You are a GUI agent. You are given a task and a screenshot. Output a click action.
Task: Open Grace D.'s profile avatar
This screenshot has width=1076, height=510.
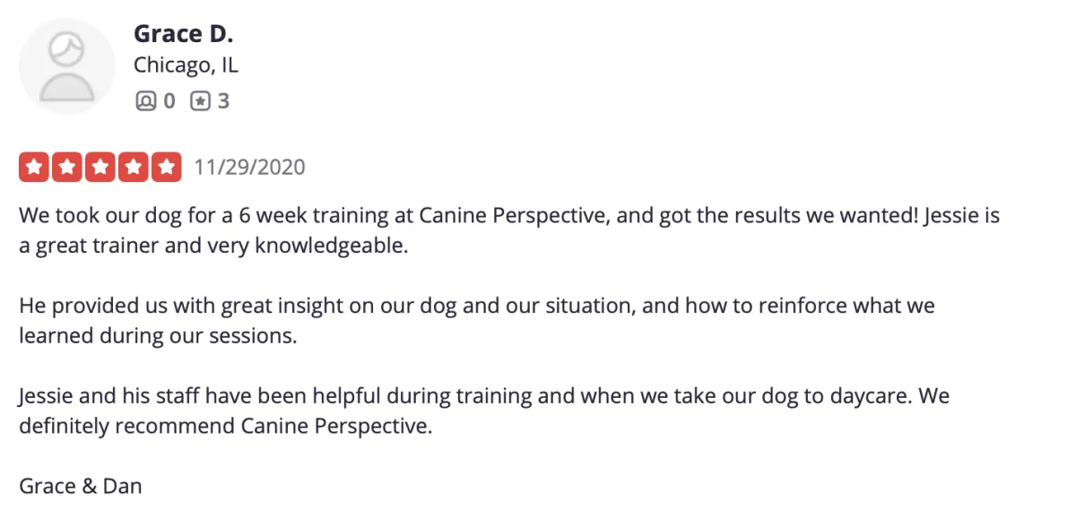click(x=67, y=66)
